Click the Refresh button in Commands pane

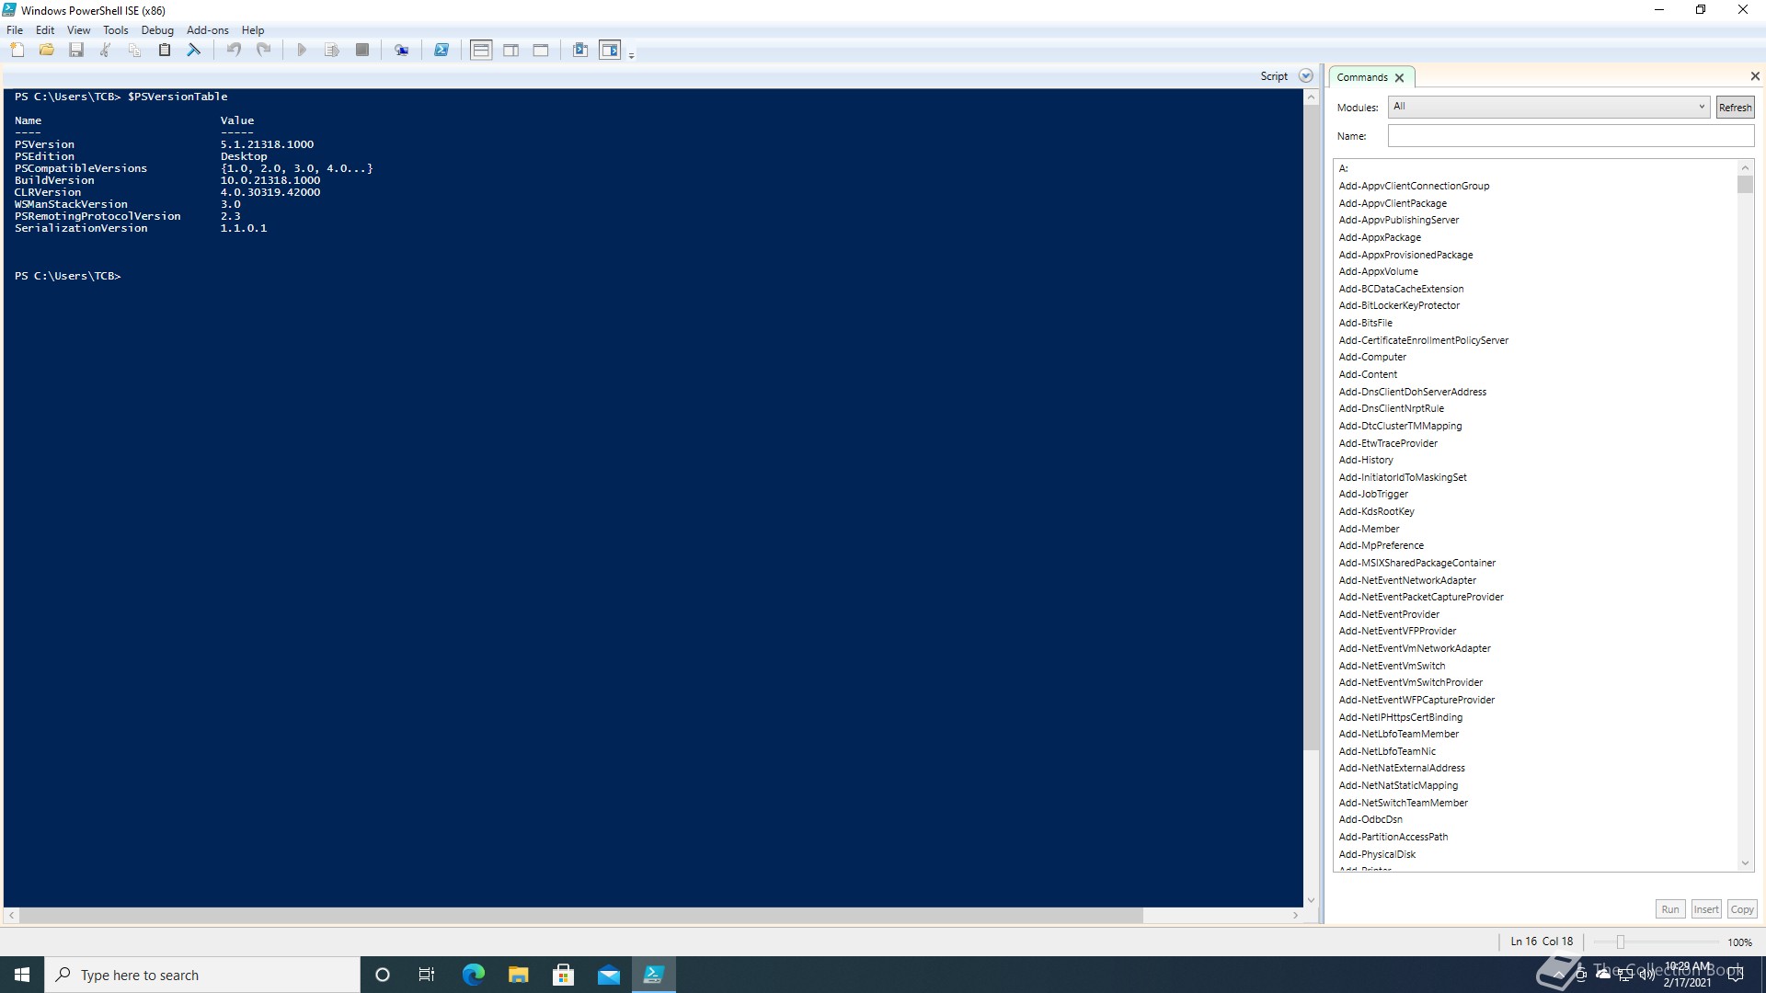point(1735,107)
